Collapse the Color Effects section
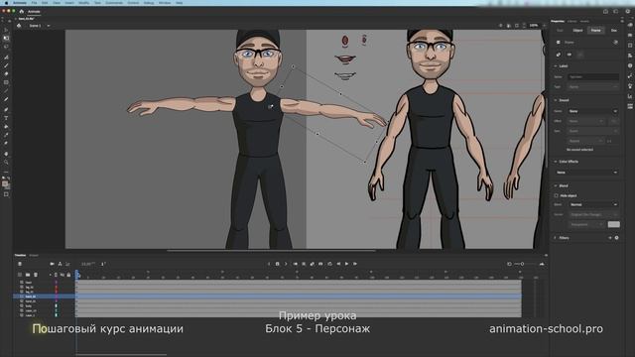635x357 pixels. coord(556,162)
